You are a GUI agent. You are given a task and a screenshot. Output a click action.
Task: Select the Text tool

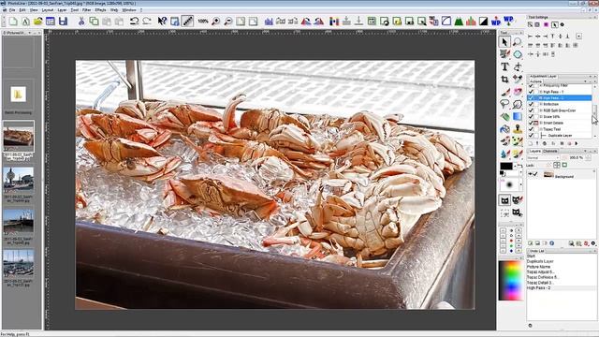tap(505, 66)
